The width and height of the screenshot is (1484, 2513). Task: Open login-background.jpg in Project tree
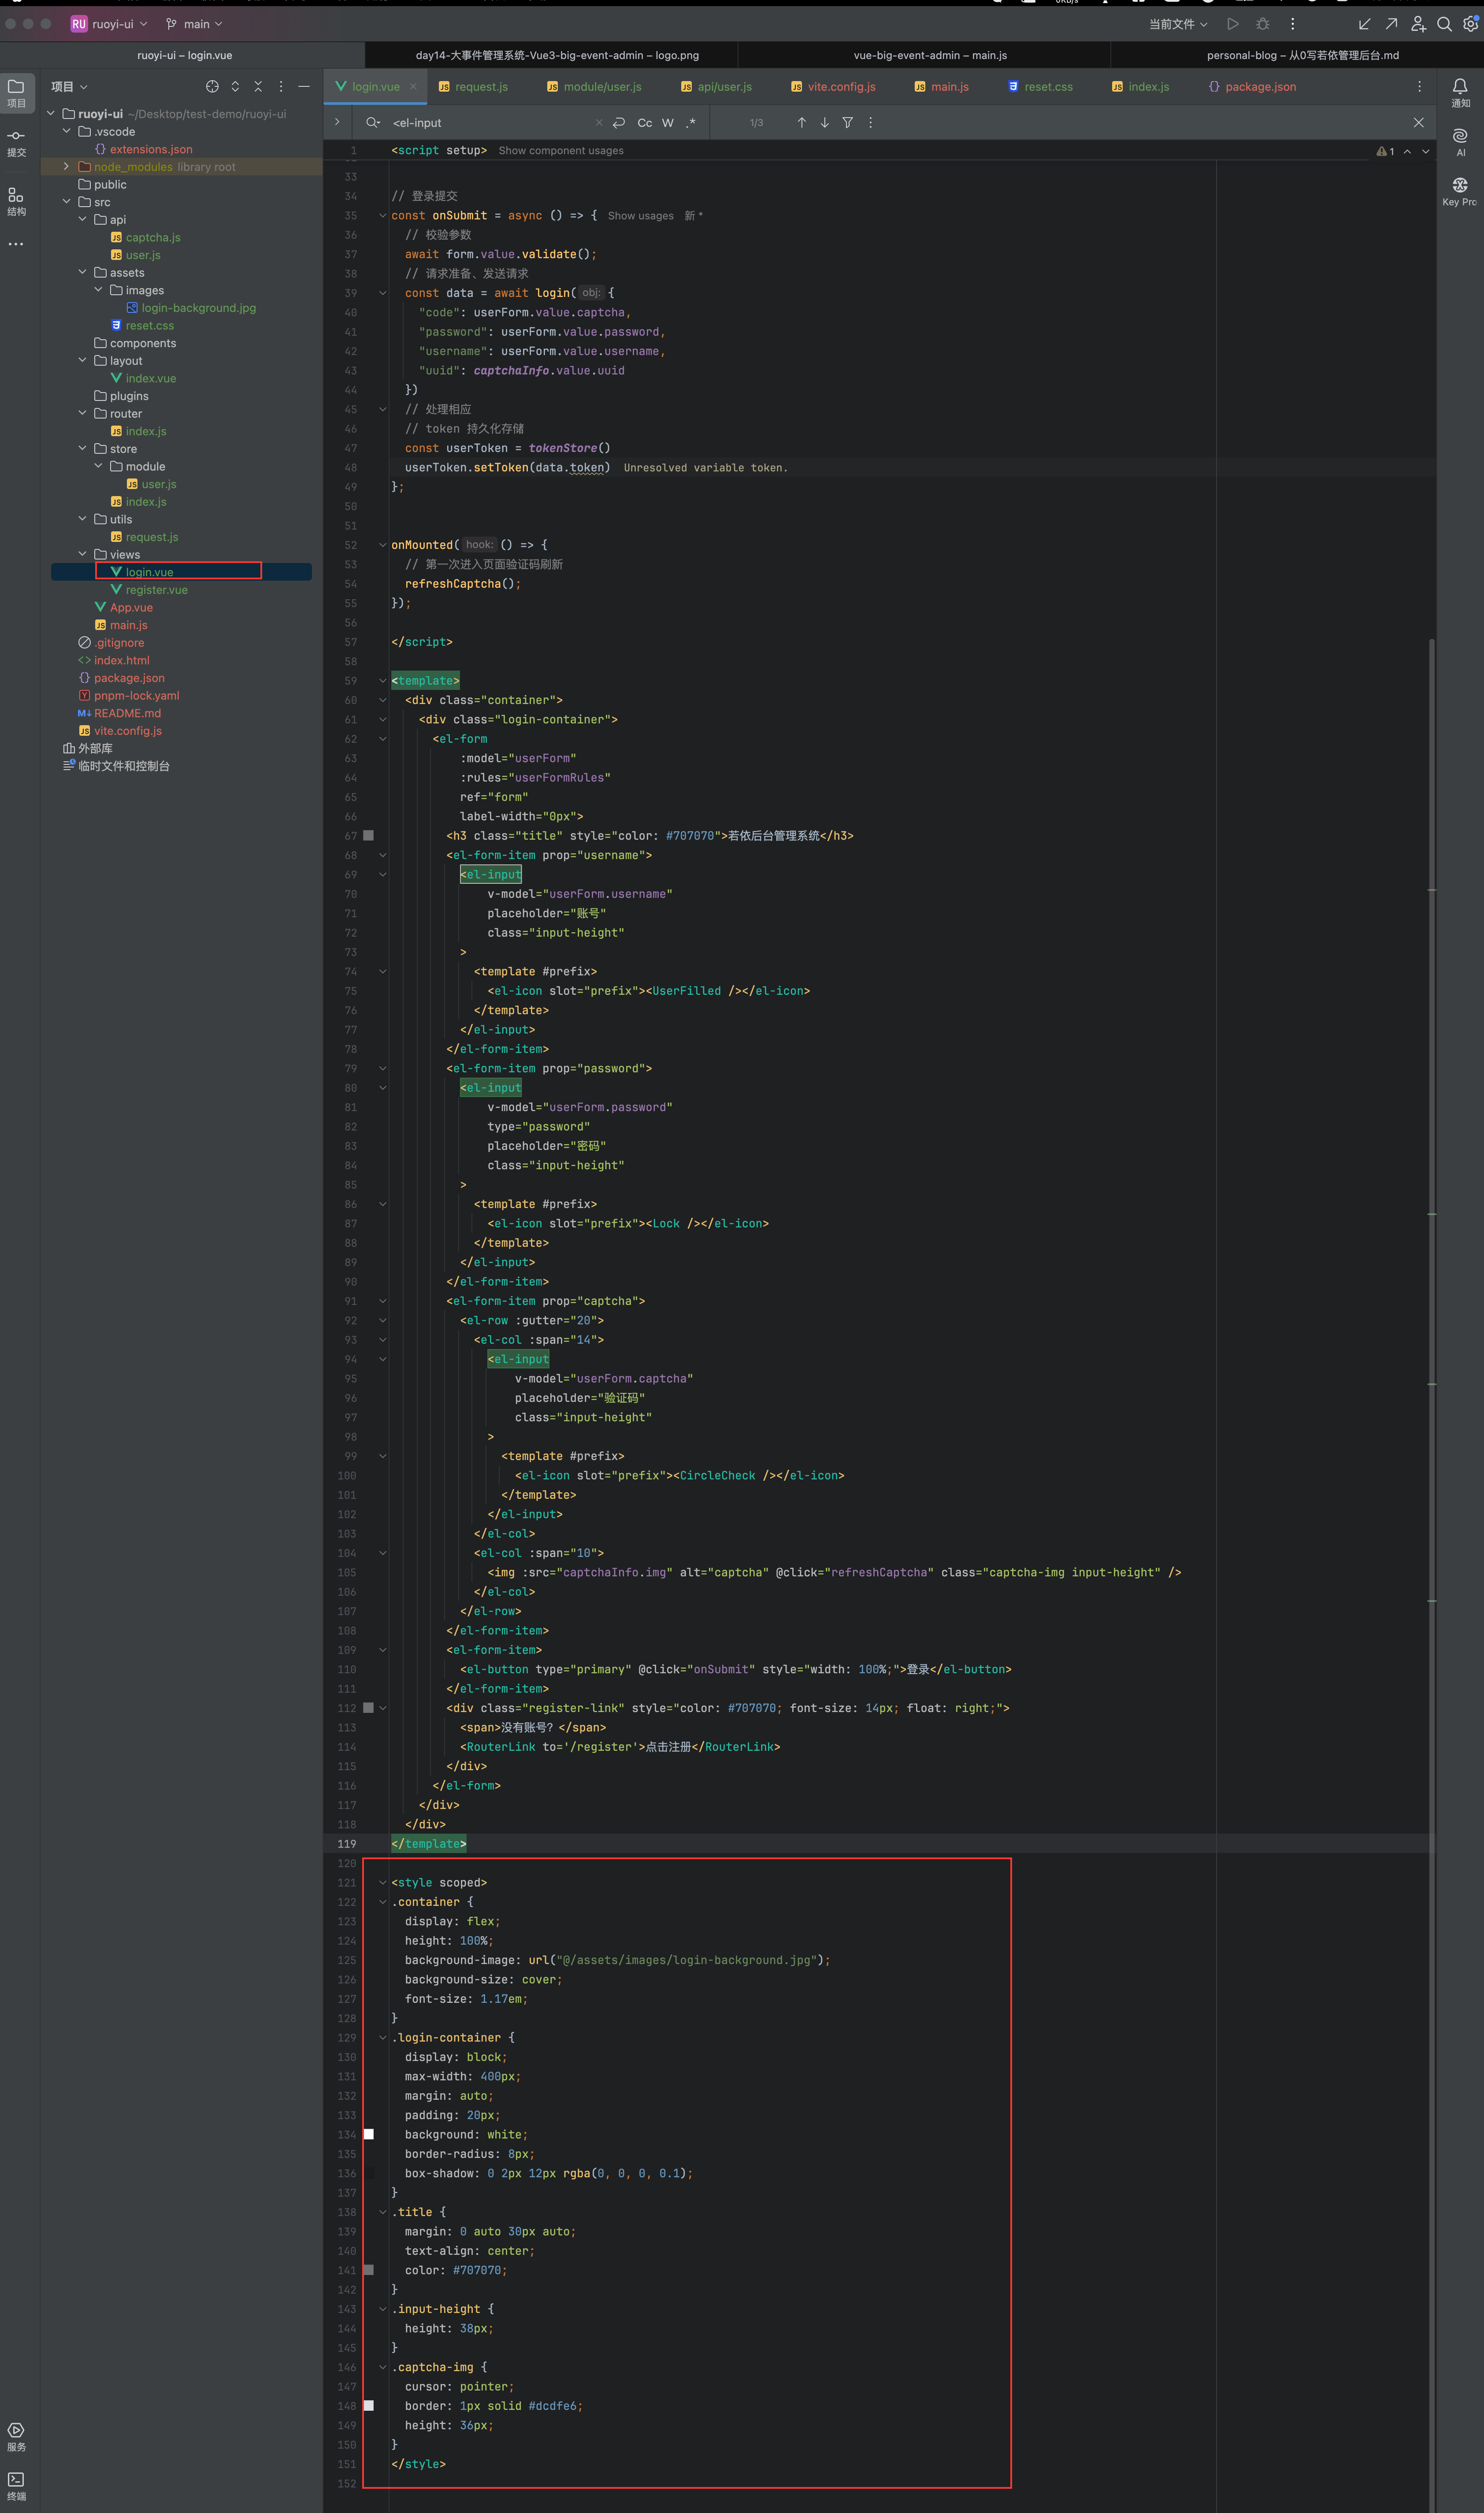coord(198,308)
